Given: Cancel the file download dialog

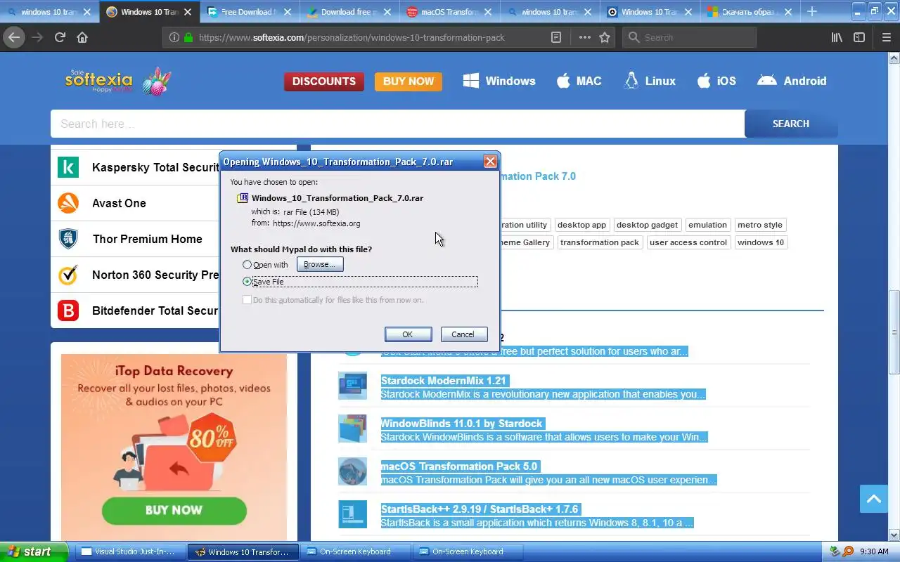Looking at the screenshot, I should tap(463, 334).
